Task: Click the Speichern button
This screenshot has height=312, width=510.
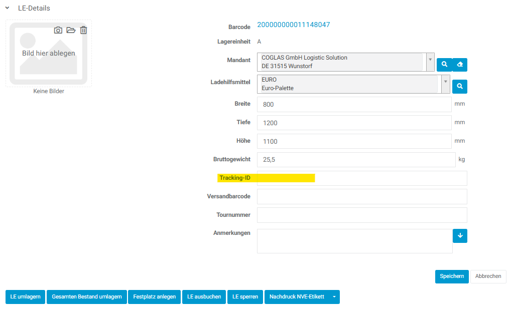Action: tap(452, 276)
